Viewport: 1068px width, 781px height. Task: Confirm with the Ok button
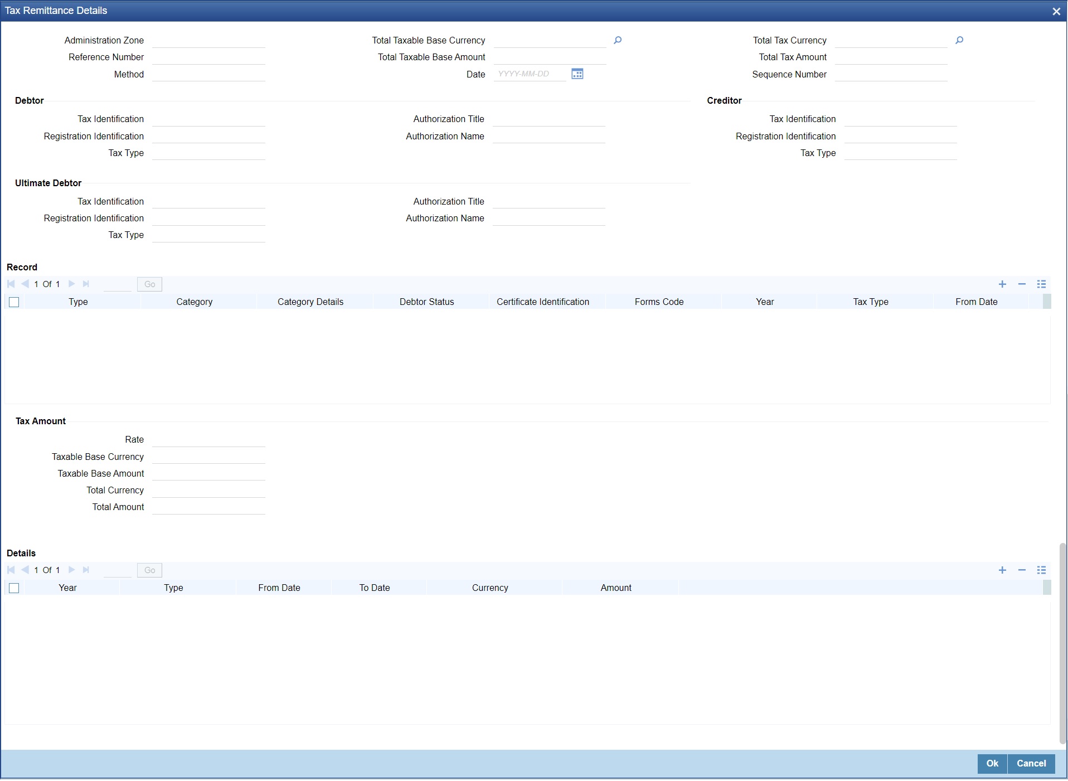(x=992, y=764)
